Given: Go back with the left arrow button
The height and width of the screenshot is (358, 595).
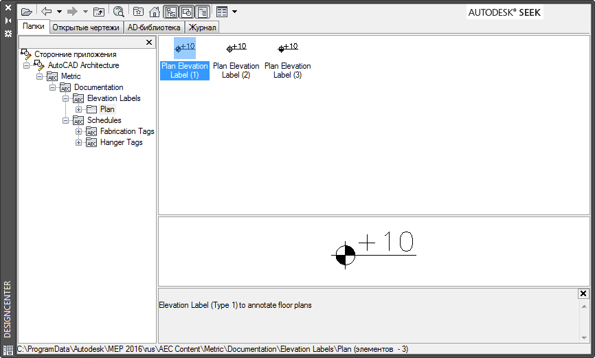Looking at the screenshot, I should 46,12.
